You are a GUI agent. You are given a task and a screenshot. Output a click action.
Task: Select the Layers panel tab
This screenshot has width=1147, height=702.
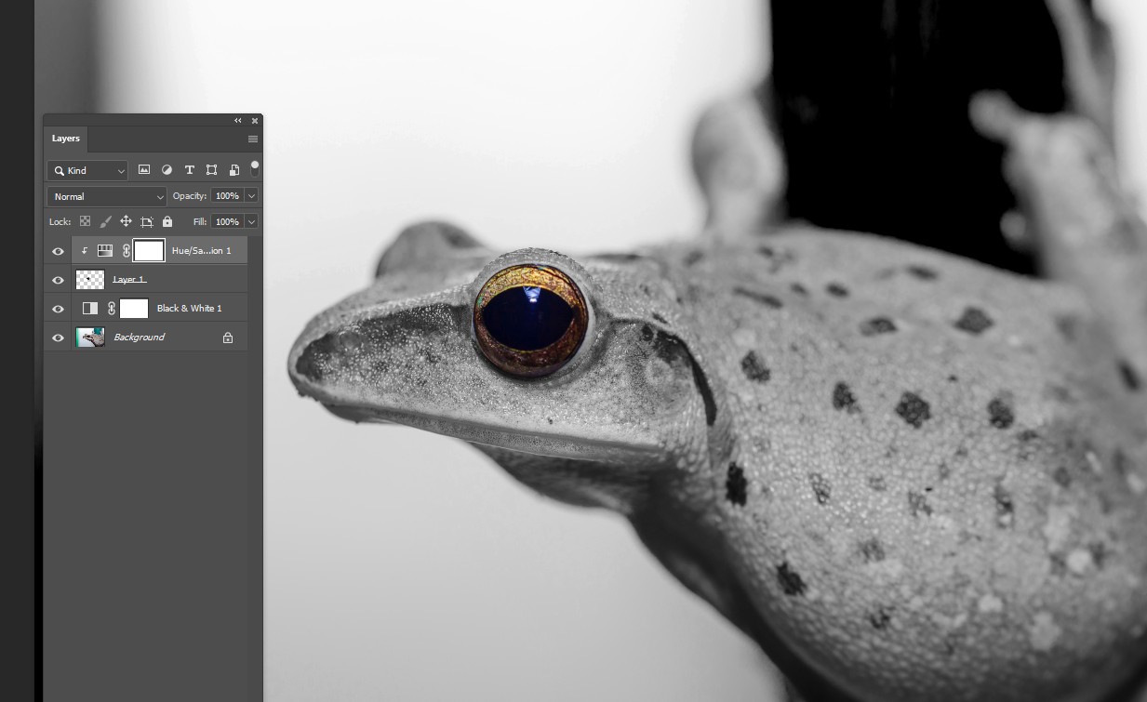(x=65, y=139)
